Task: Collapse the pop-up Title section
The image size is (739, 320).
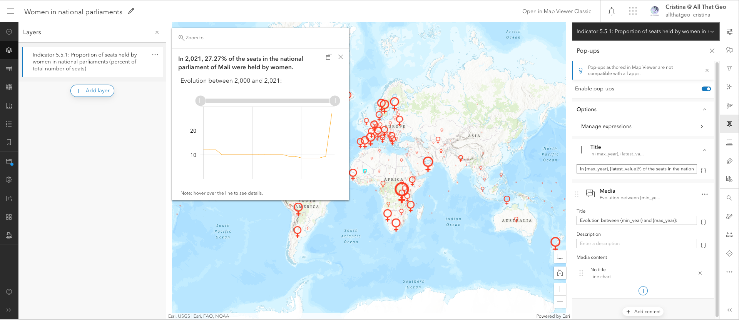Action: tap(705, 150)
